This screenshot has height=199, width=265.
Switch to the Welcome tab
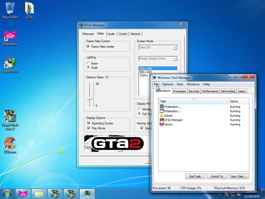pyautogui.click(x=88, y=34)
